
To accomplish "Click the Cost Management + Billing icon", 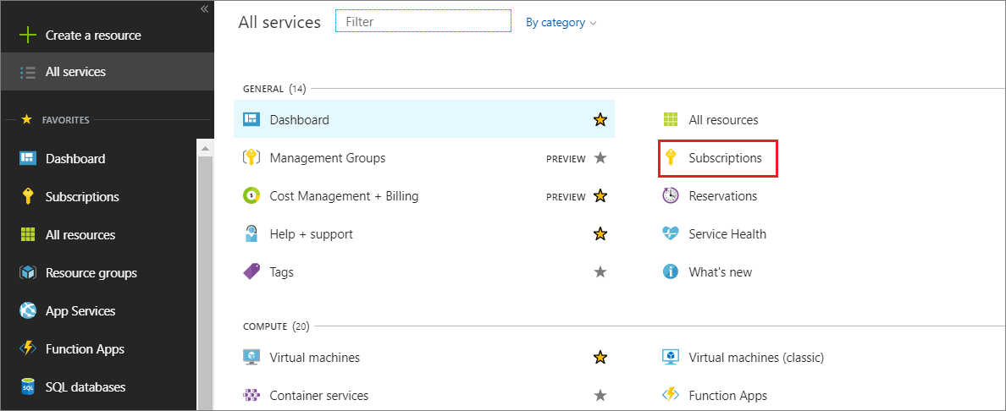I will [x=251, y=196].
